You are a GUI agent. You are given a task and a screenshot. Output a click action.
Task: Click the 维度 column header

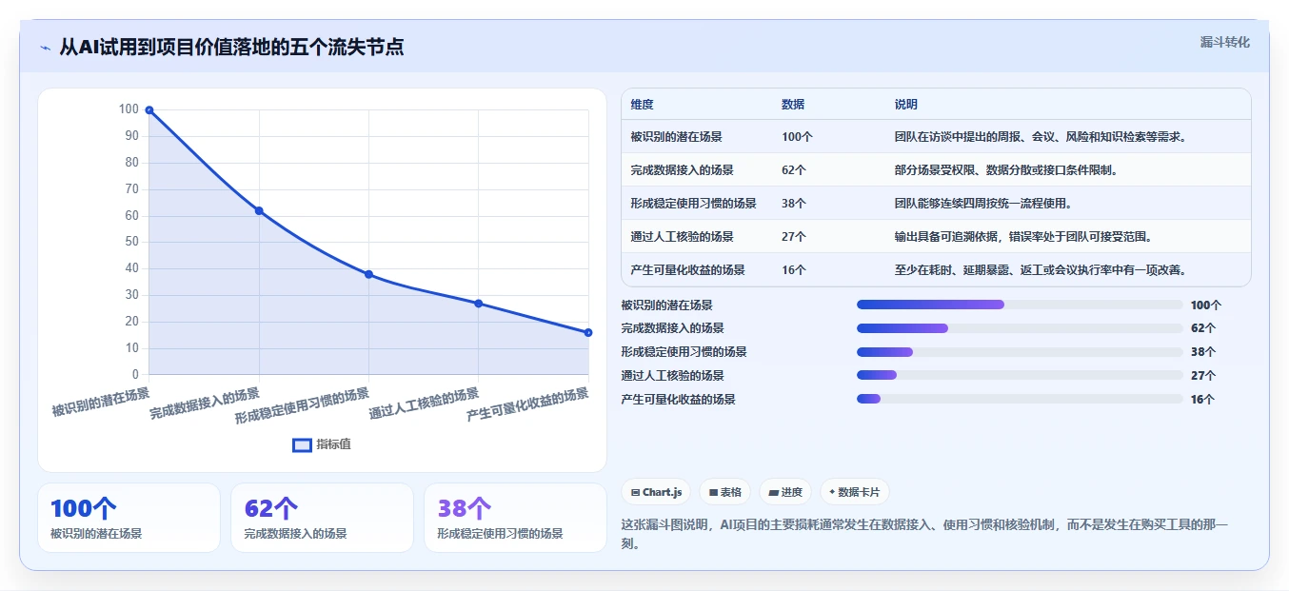click(642, 105)
